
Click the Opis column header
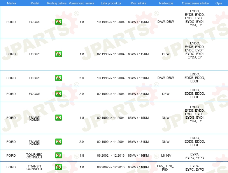coord(219,3)
